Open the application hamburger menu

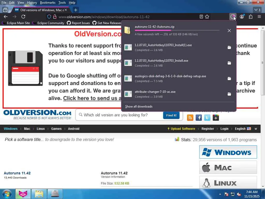pyautogui.click(x=259, y=17)
